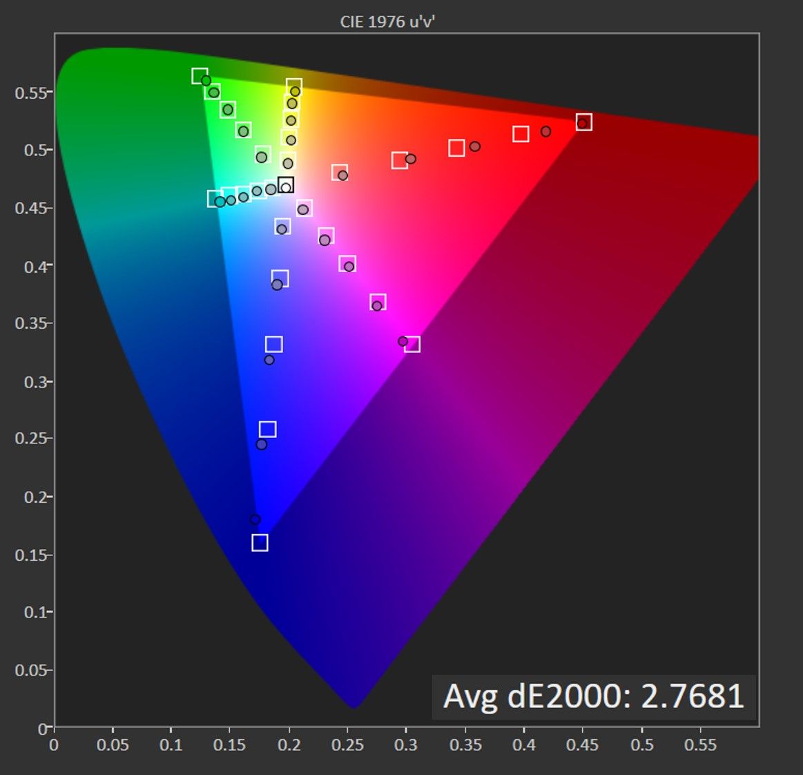Click the 0.1 label on vertical axis
803x775 pixels.
coord(37,612)
